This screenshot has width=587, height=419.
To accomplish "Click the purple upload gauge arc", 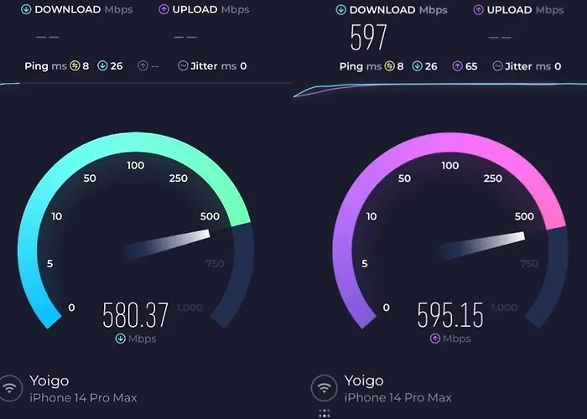I will [x=449, y=142].
